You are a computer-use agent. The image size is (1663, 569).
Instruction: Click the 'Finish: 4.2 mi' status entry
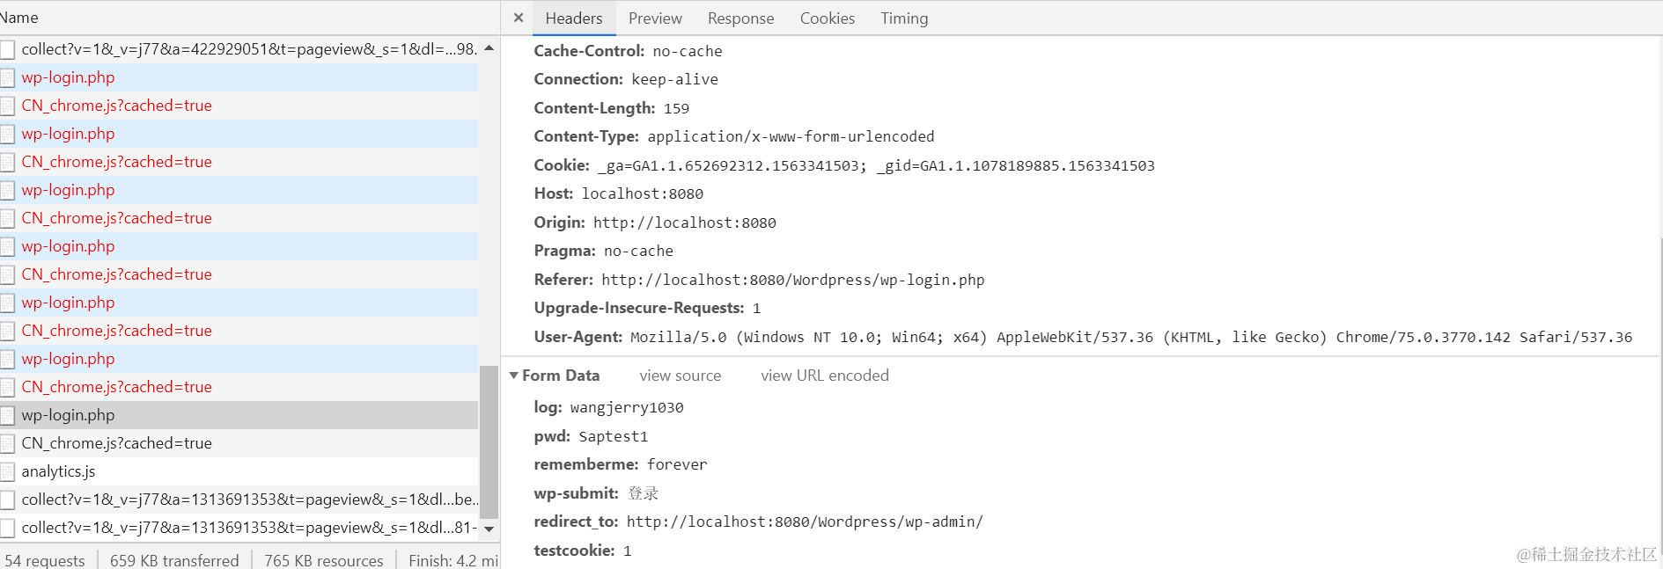(453, 560)
